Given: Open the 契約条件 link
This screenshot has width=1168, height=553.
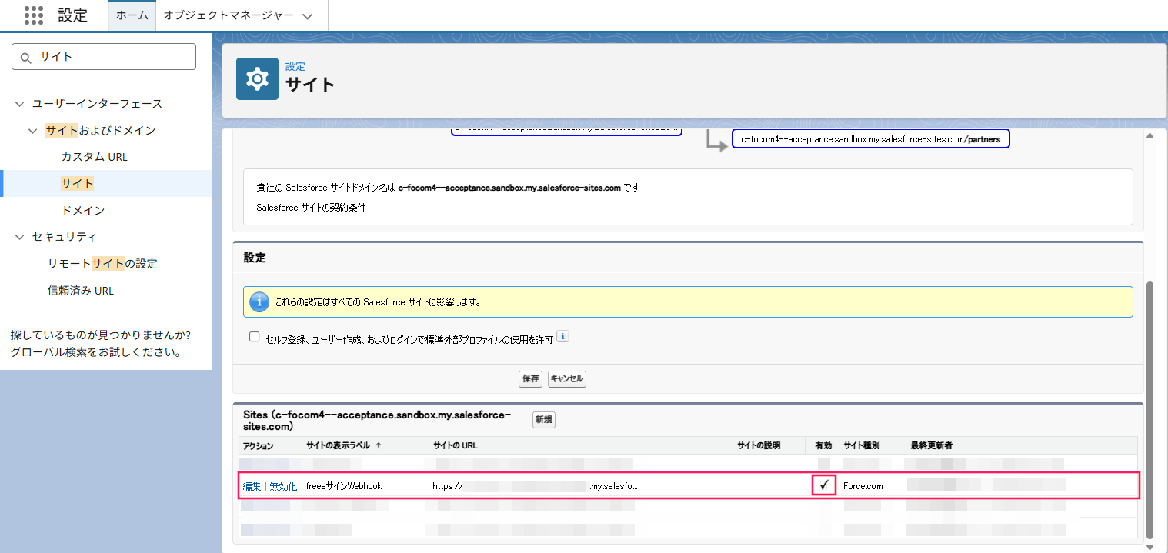Looking at the screenshot, I should [348, 208].
